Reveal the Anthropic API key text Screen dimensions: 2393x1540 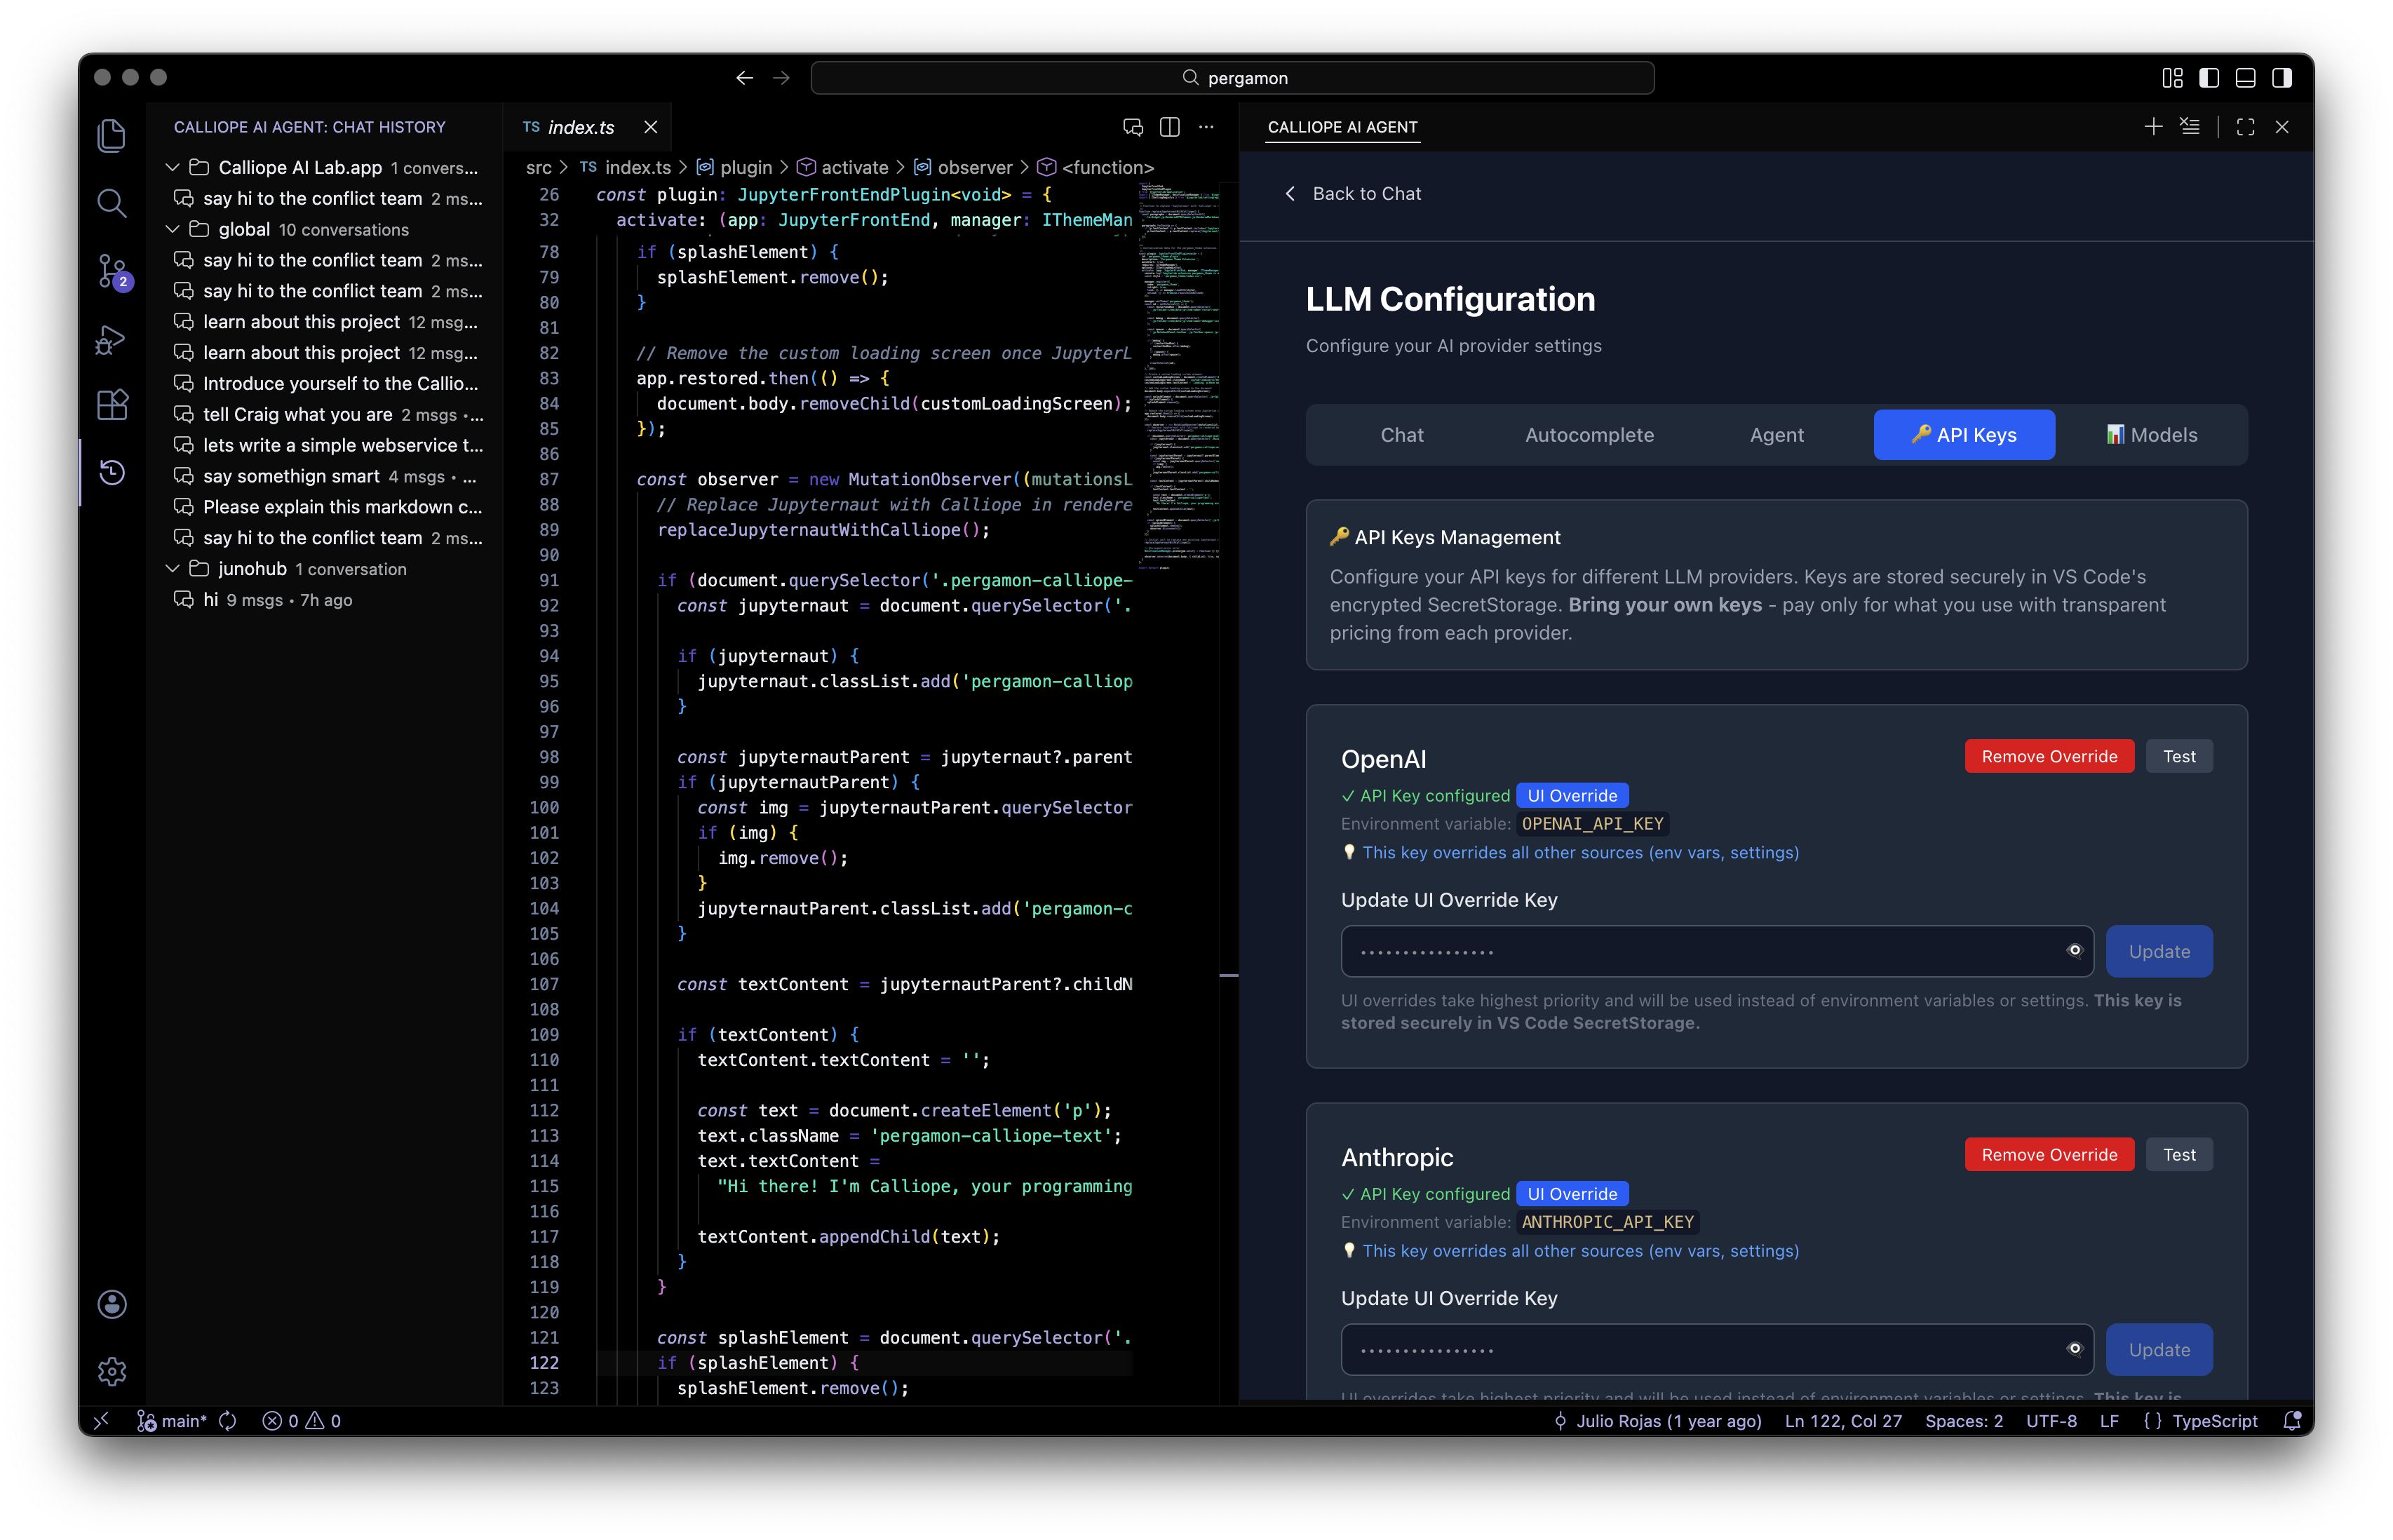2075,1349
